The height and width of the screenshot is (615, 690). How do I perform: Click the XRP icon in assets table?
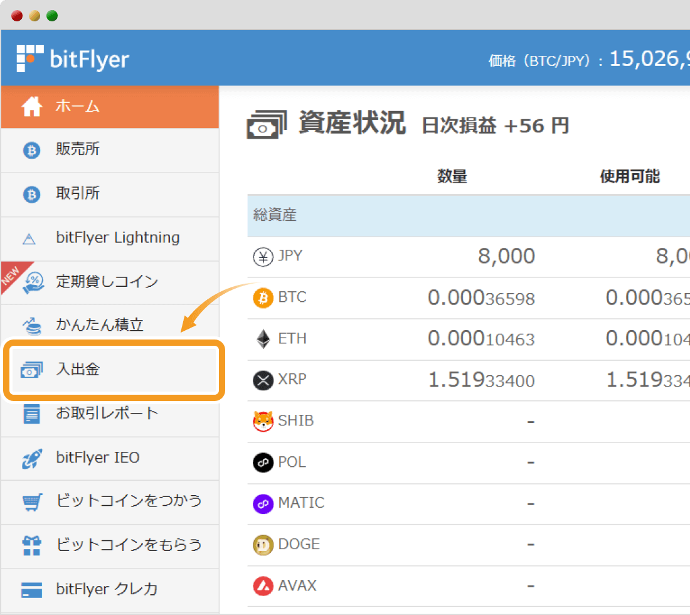tap(263, 379)
